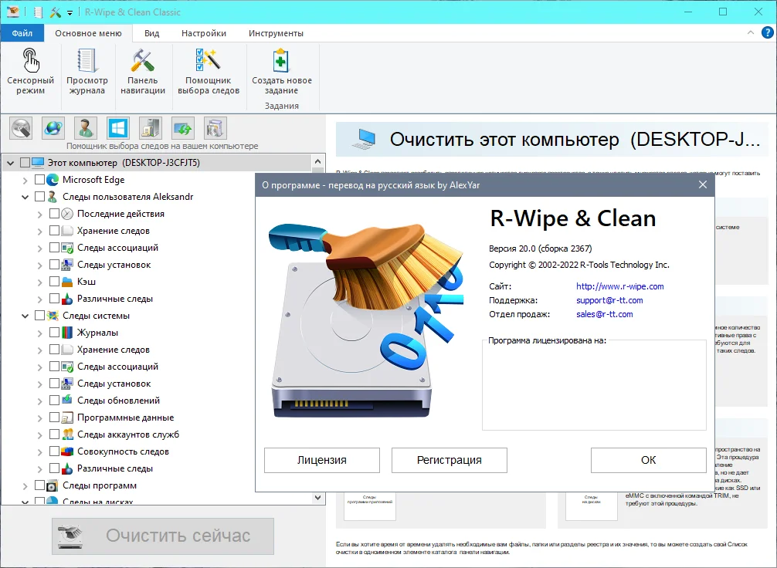The image size is (777, 568).
Task: Click the Следы системы colorful icon
Action: [53, 316]
